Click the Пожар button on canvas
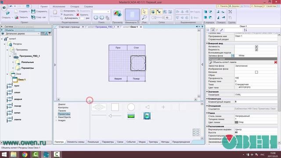 pos(136,79)
